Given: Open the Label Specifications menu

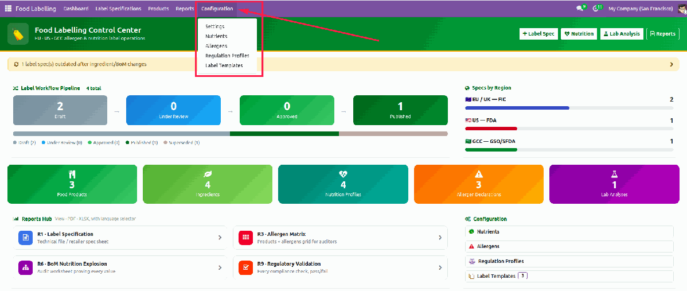Looking at the screenshot, I should (x=118, y=9).
